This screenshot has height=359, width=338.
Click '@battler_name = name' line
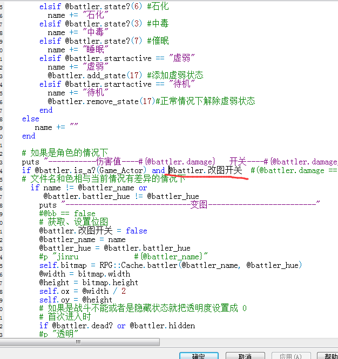(82, 239)
